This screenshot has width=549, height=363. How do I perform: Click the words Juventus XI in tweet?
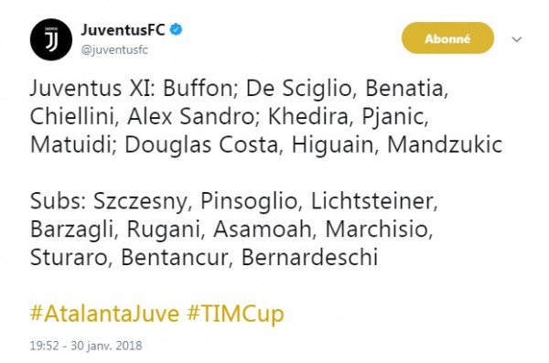(x=92, y=88)
